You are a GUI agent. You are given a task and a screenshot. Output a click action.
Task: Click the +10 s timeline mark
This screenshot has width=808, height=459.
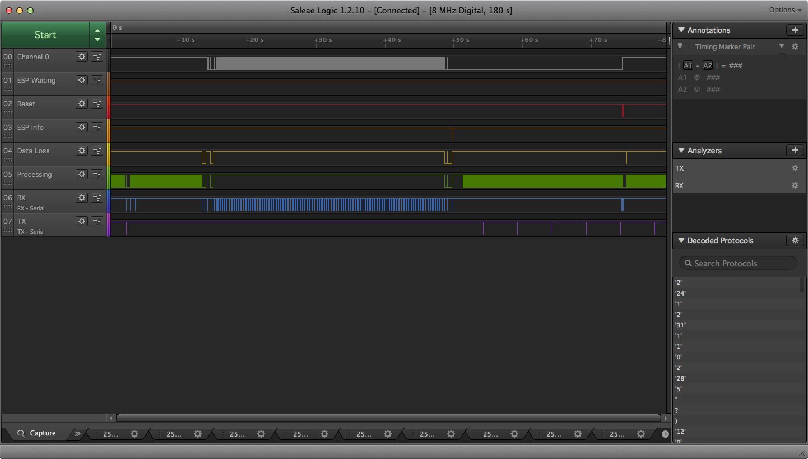pos(185,40)
